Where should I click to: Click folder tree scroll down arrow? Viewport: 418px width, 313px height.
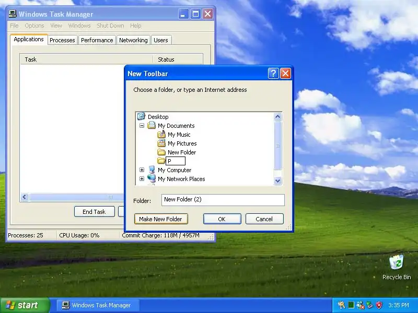277,180
